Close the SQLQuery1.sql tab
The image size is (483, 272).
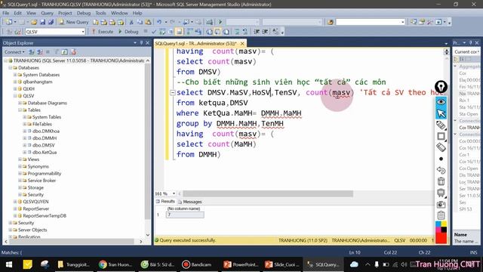tap(242, 44)
